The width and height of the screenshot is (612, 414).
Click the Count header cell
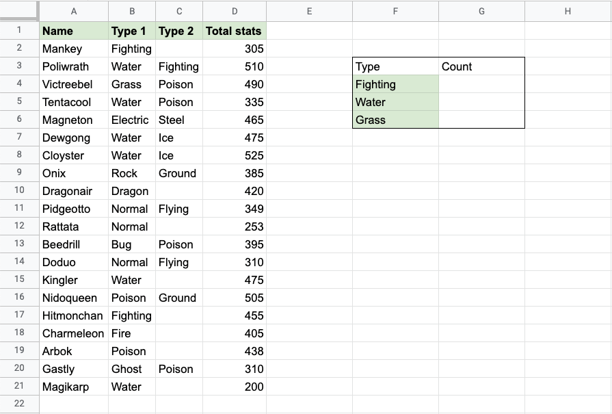(x=481, y=66)
